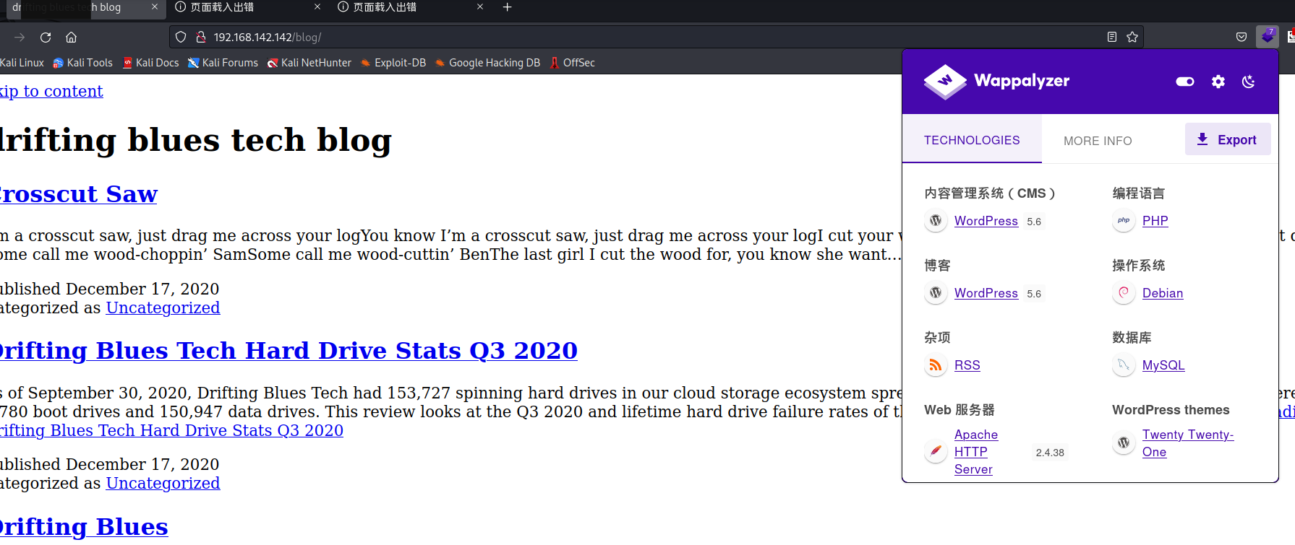Image resolution: width=1295 pixels, height=545 pixels.
Task: Click the Pocket save icon
Action: coord(1241,37)
